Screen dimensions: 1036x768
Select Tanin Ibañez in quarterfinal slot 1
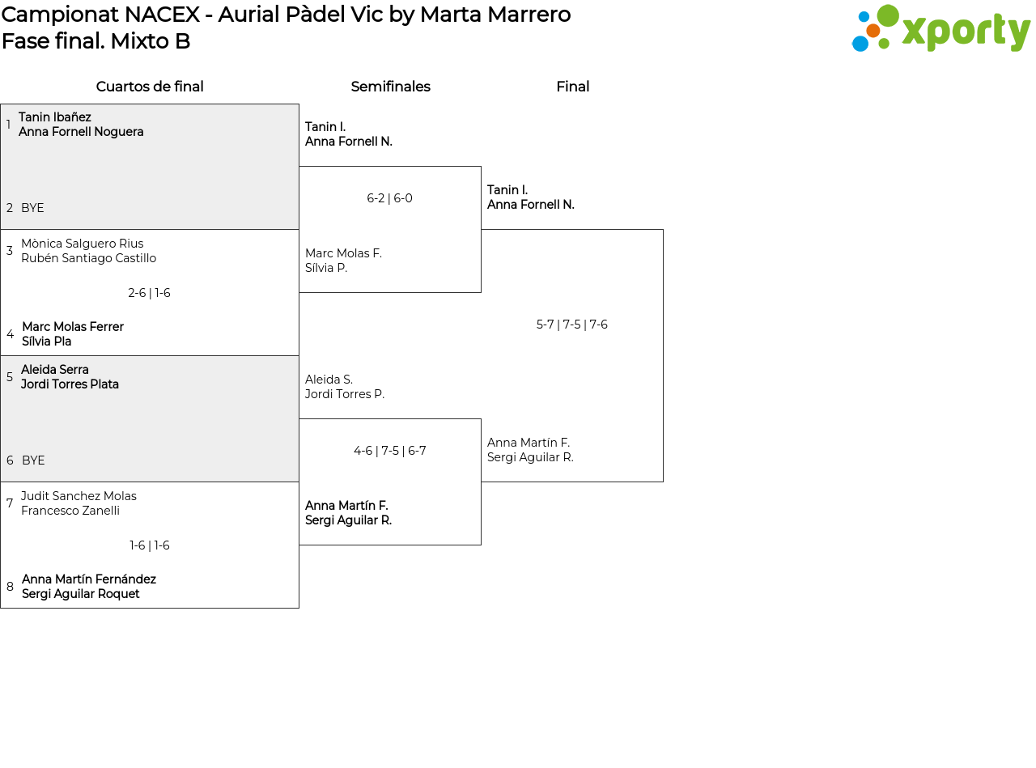(x=55, y=117)
